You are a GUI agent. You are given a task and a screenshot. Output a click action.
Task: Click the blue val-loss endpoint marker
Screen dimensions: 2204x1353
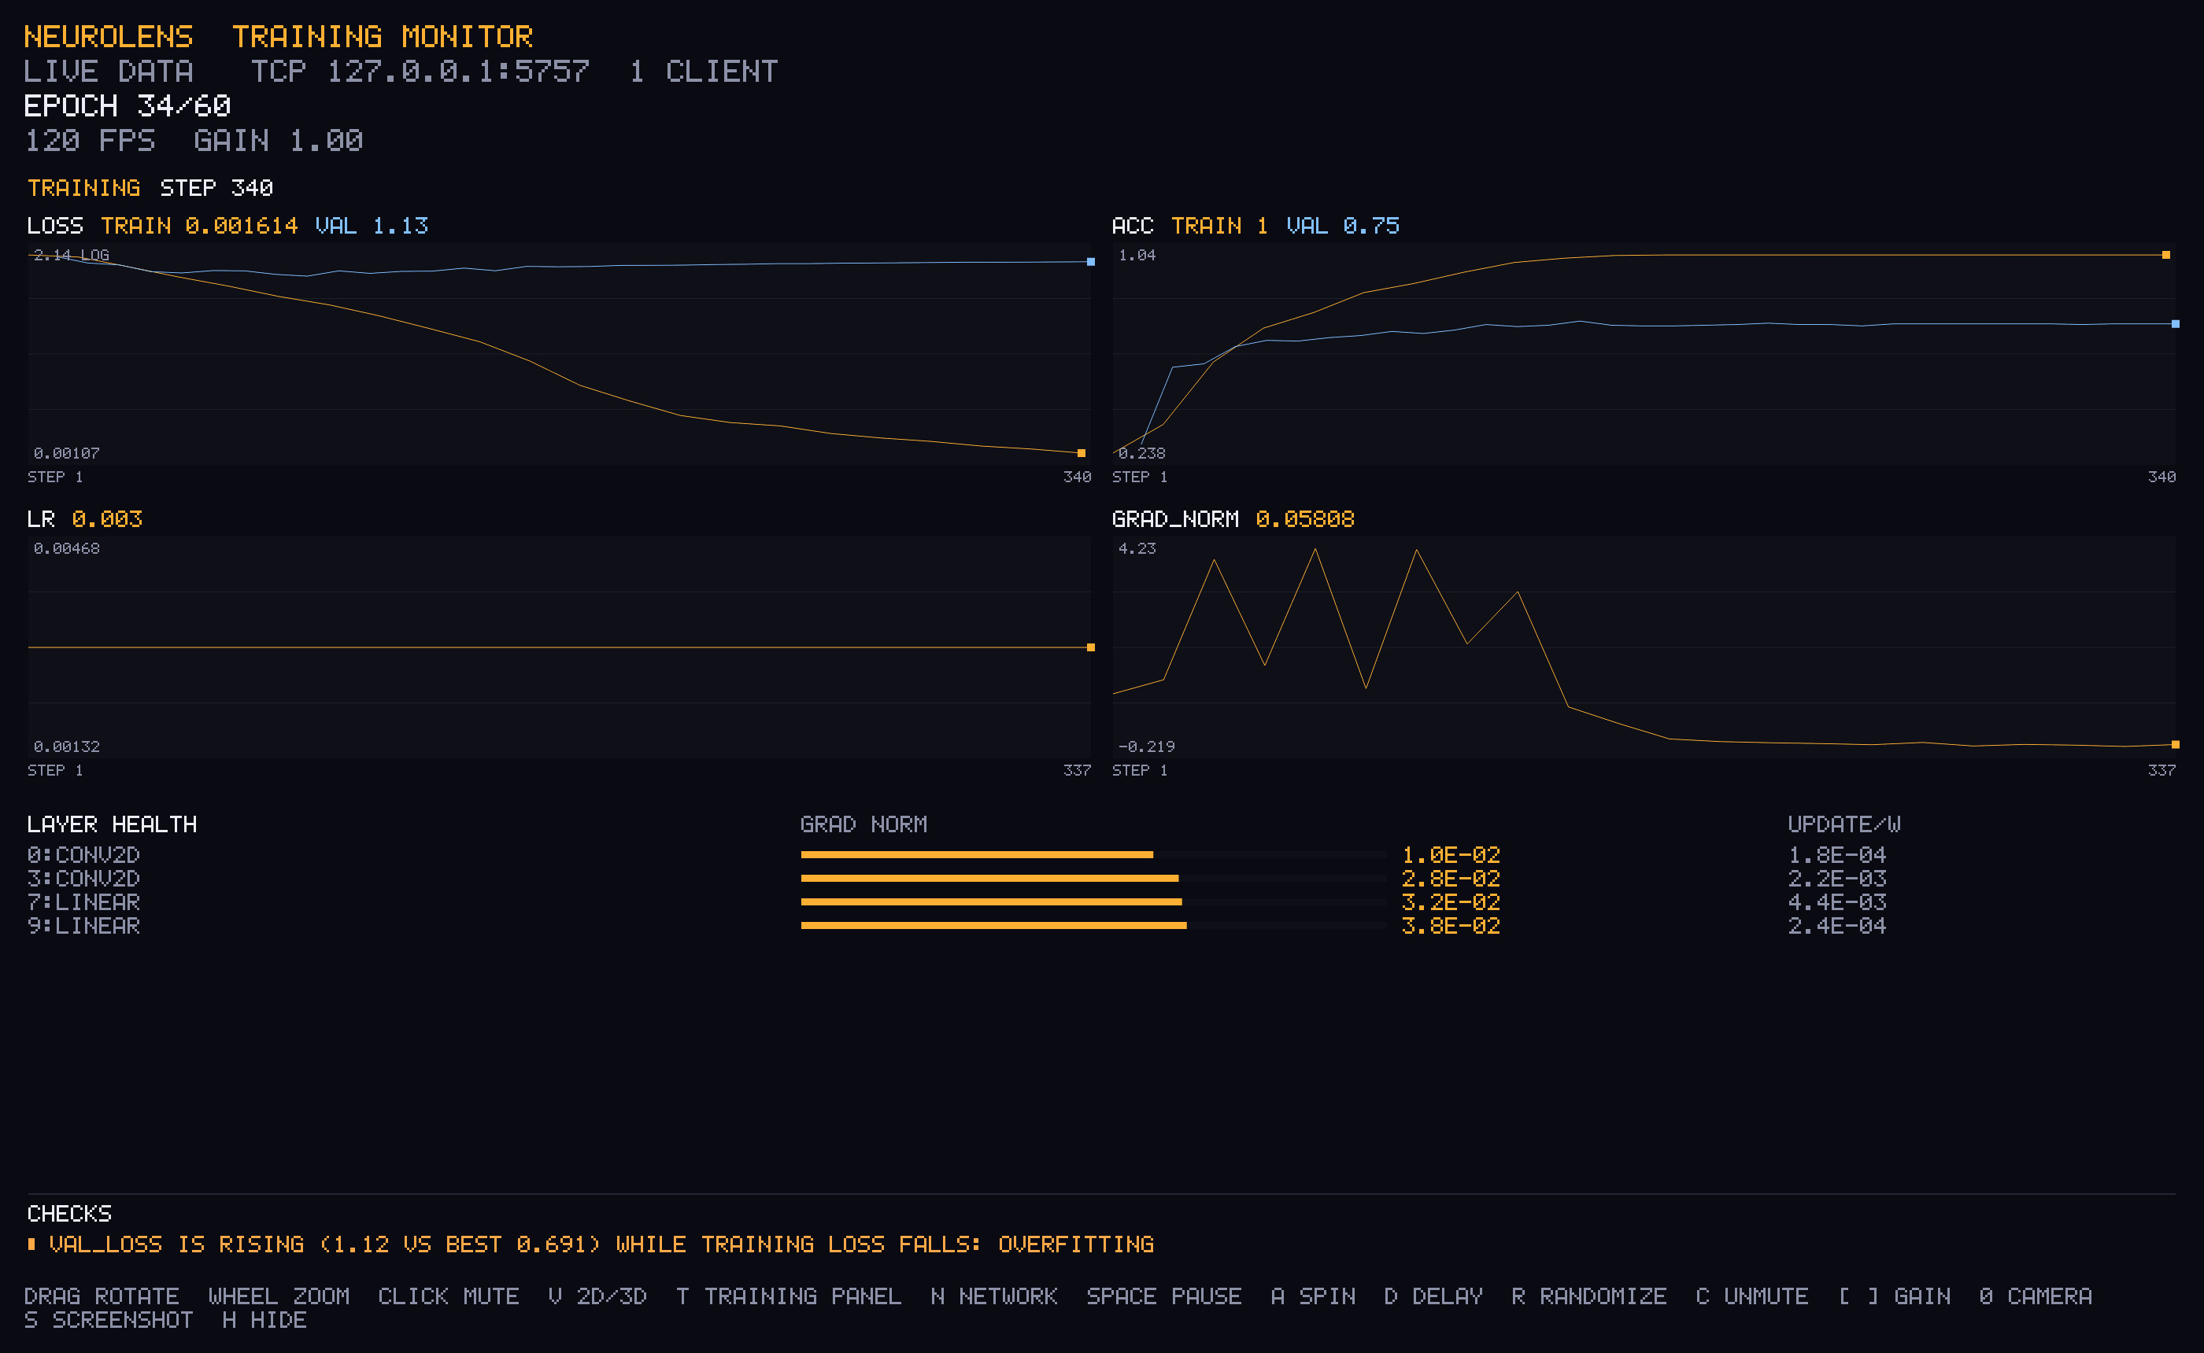point(1090,261)
